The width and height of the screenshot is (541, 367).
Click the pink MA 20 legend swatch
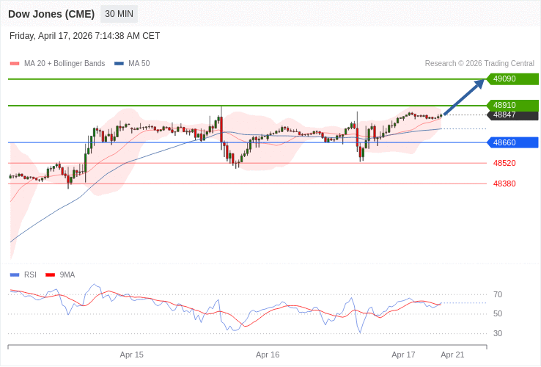(x=15, y=64)
